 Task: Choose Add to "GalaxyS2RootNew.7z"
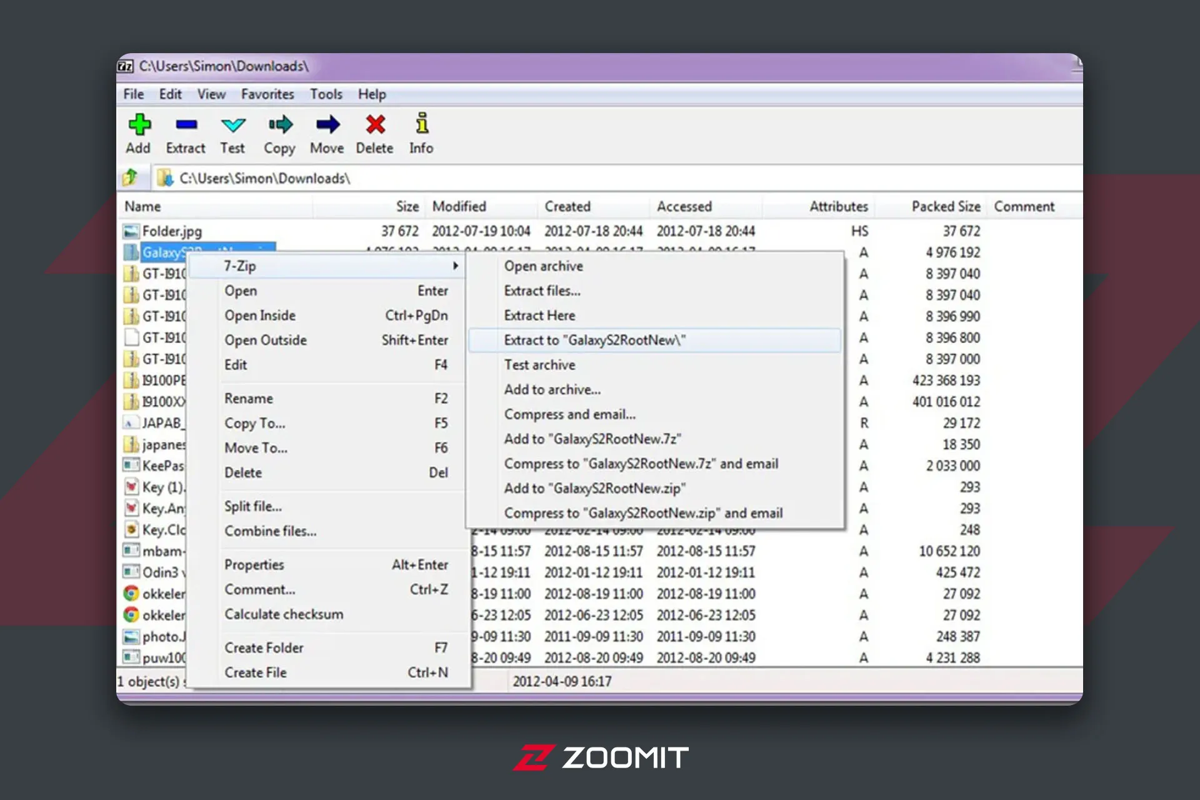pos(655,439)
